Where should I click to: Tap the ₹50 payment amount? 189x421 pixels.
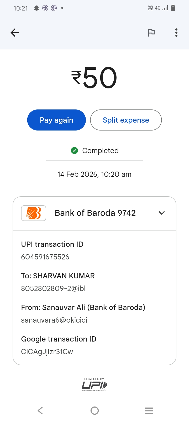tap(94, 78)
